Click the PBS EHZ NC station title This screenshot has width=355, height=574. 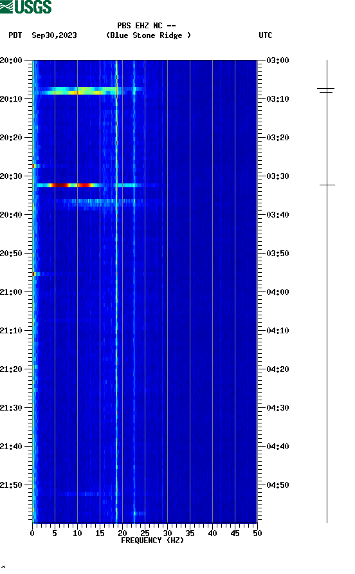[x=147, y=26]
